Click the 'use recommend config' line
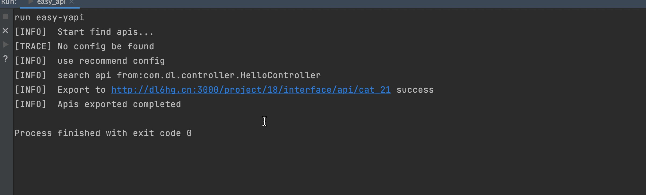The height and width of the screenshot is (195, 646). pos(90,61)
